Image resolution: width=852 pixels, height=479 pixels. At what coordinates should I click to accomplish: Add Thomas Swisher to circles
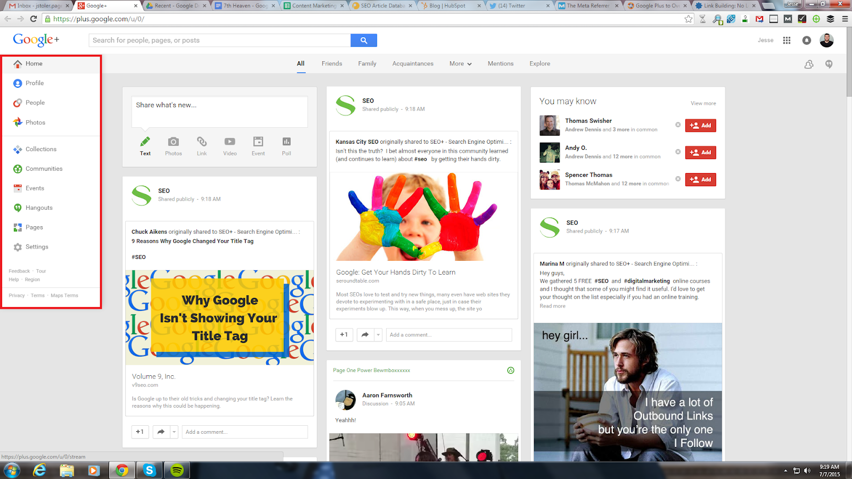pos(701,126)
